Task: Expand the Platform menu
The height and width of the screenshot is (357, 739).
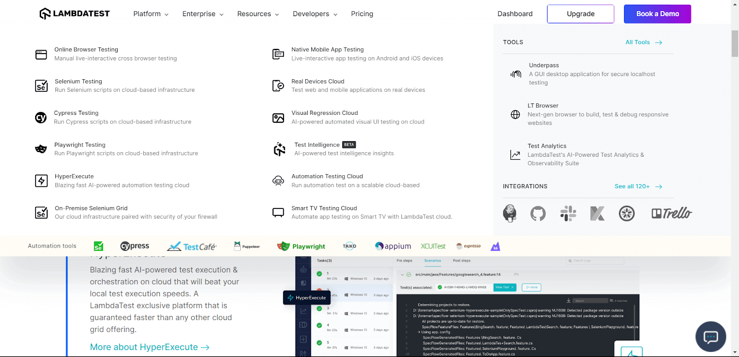Action: [151, 14]
